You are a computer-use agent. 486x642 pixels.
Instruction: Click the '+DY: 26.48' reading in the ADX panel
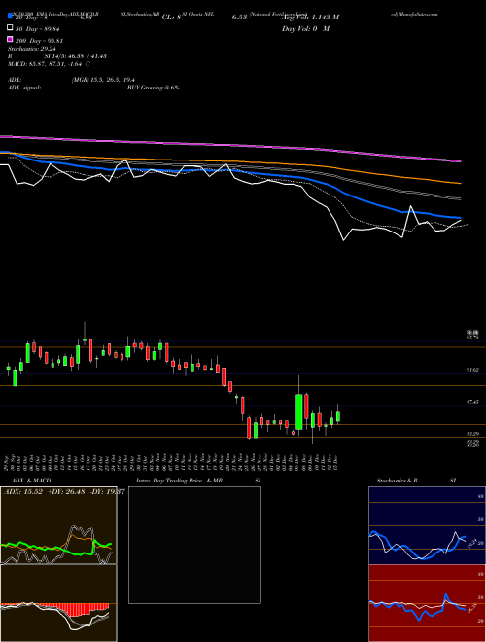(x=66, y=492)
